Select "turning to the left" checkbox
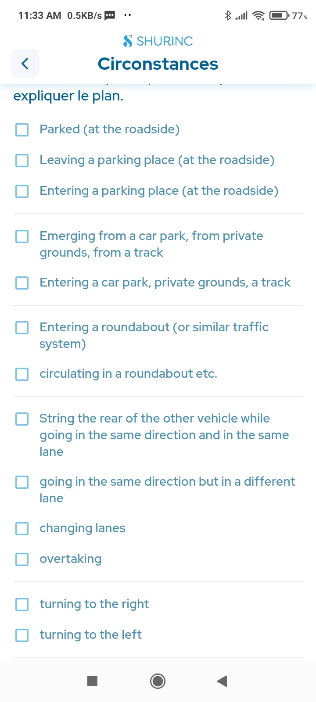Viewport: 316px width, 702px height. [x=22, y=635]
